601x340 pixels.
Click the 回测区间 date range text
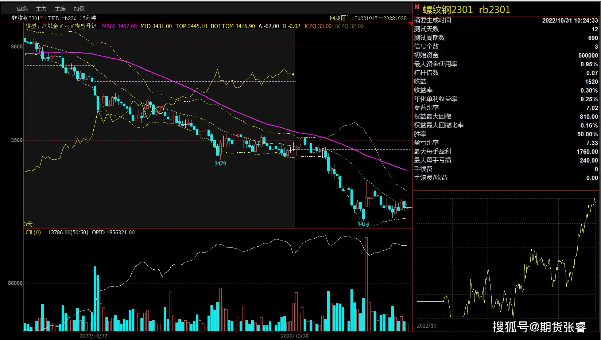tap(368, 18)
